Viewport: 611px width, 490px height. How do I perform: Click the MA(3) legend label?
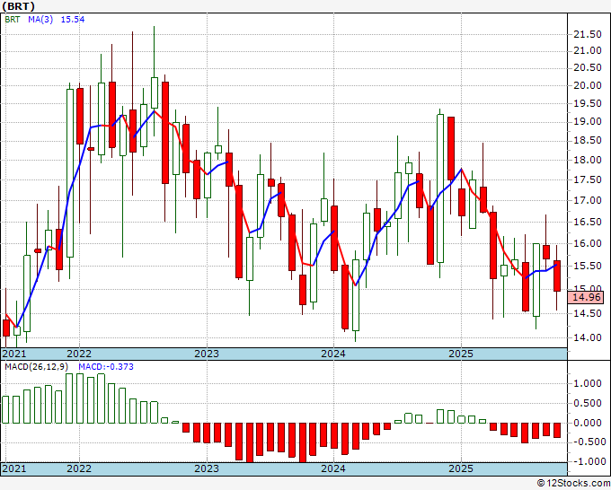[40, 20]
